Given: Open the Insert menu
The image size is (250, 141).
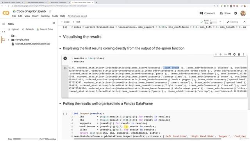Looking at the screenshot, I should [x=35, y=16].
